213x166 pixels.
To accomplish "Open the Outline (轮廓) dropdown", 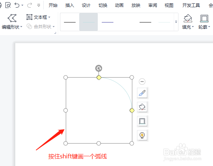I will click(x=204, y=27).
